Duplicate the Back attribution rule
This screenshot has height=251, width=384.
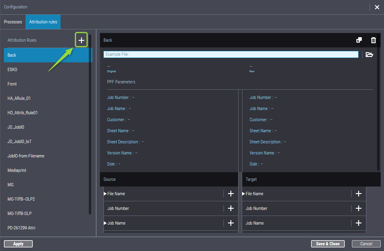click(x=359, y=40)
